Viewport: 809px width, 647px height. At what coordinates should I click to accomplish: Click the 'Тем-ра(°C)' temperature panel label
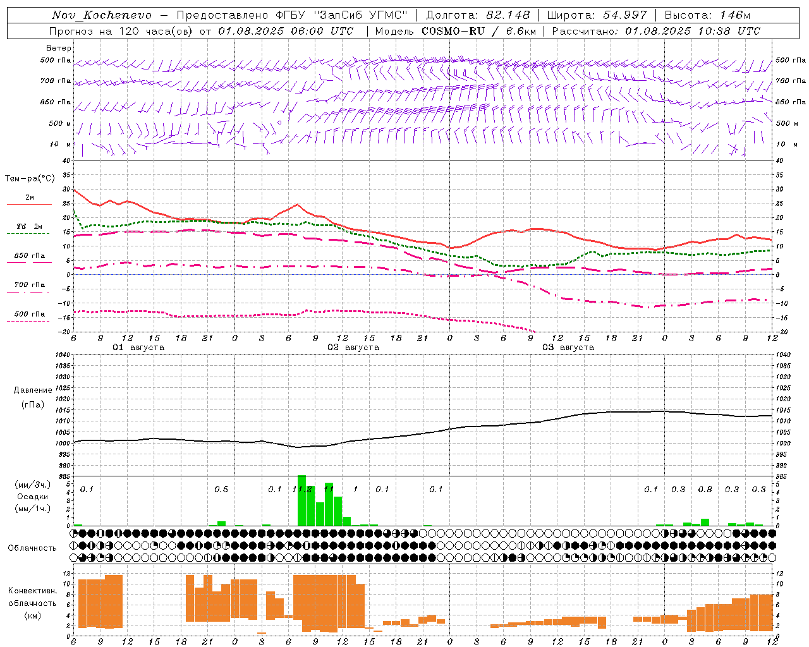click(x=30, y=179)
